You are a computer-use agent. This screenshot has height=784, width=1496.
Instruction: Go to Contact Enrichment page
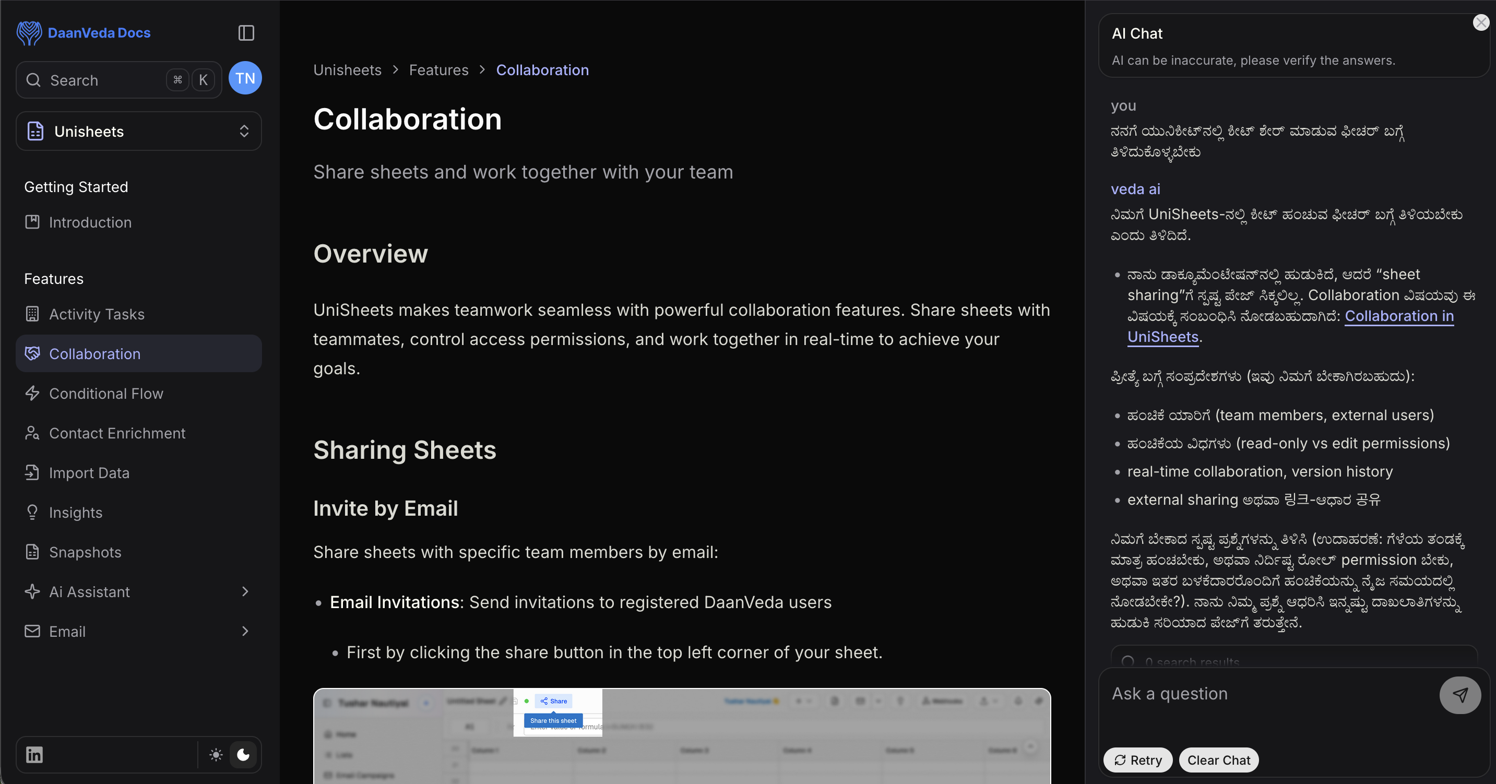click(x=117, y=433)
